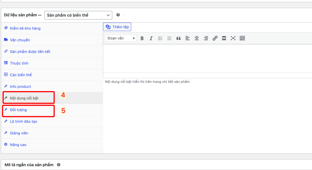312x170 pixels.
Task: Click inside the editor text area
Action: 207,58
